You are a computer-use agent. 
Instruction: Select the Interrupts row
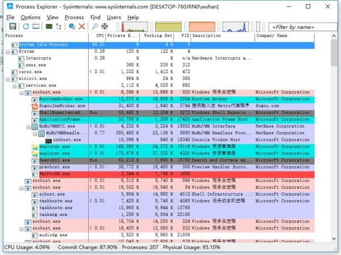[x=159, y=58]
